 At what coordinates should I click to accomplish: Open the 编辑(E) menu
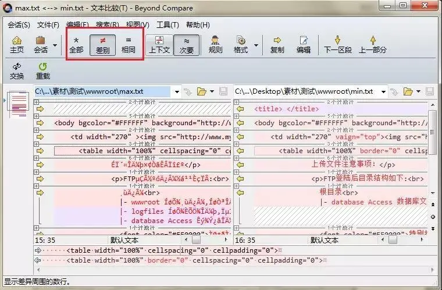point(77,25)
